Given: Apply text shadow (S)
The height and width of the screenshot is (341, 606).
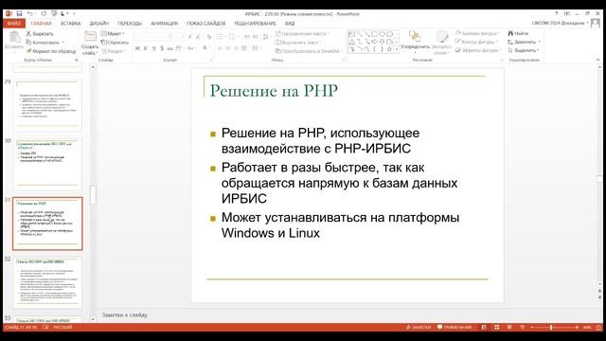Looking at the screenshot, I should 162,48.
